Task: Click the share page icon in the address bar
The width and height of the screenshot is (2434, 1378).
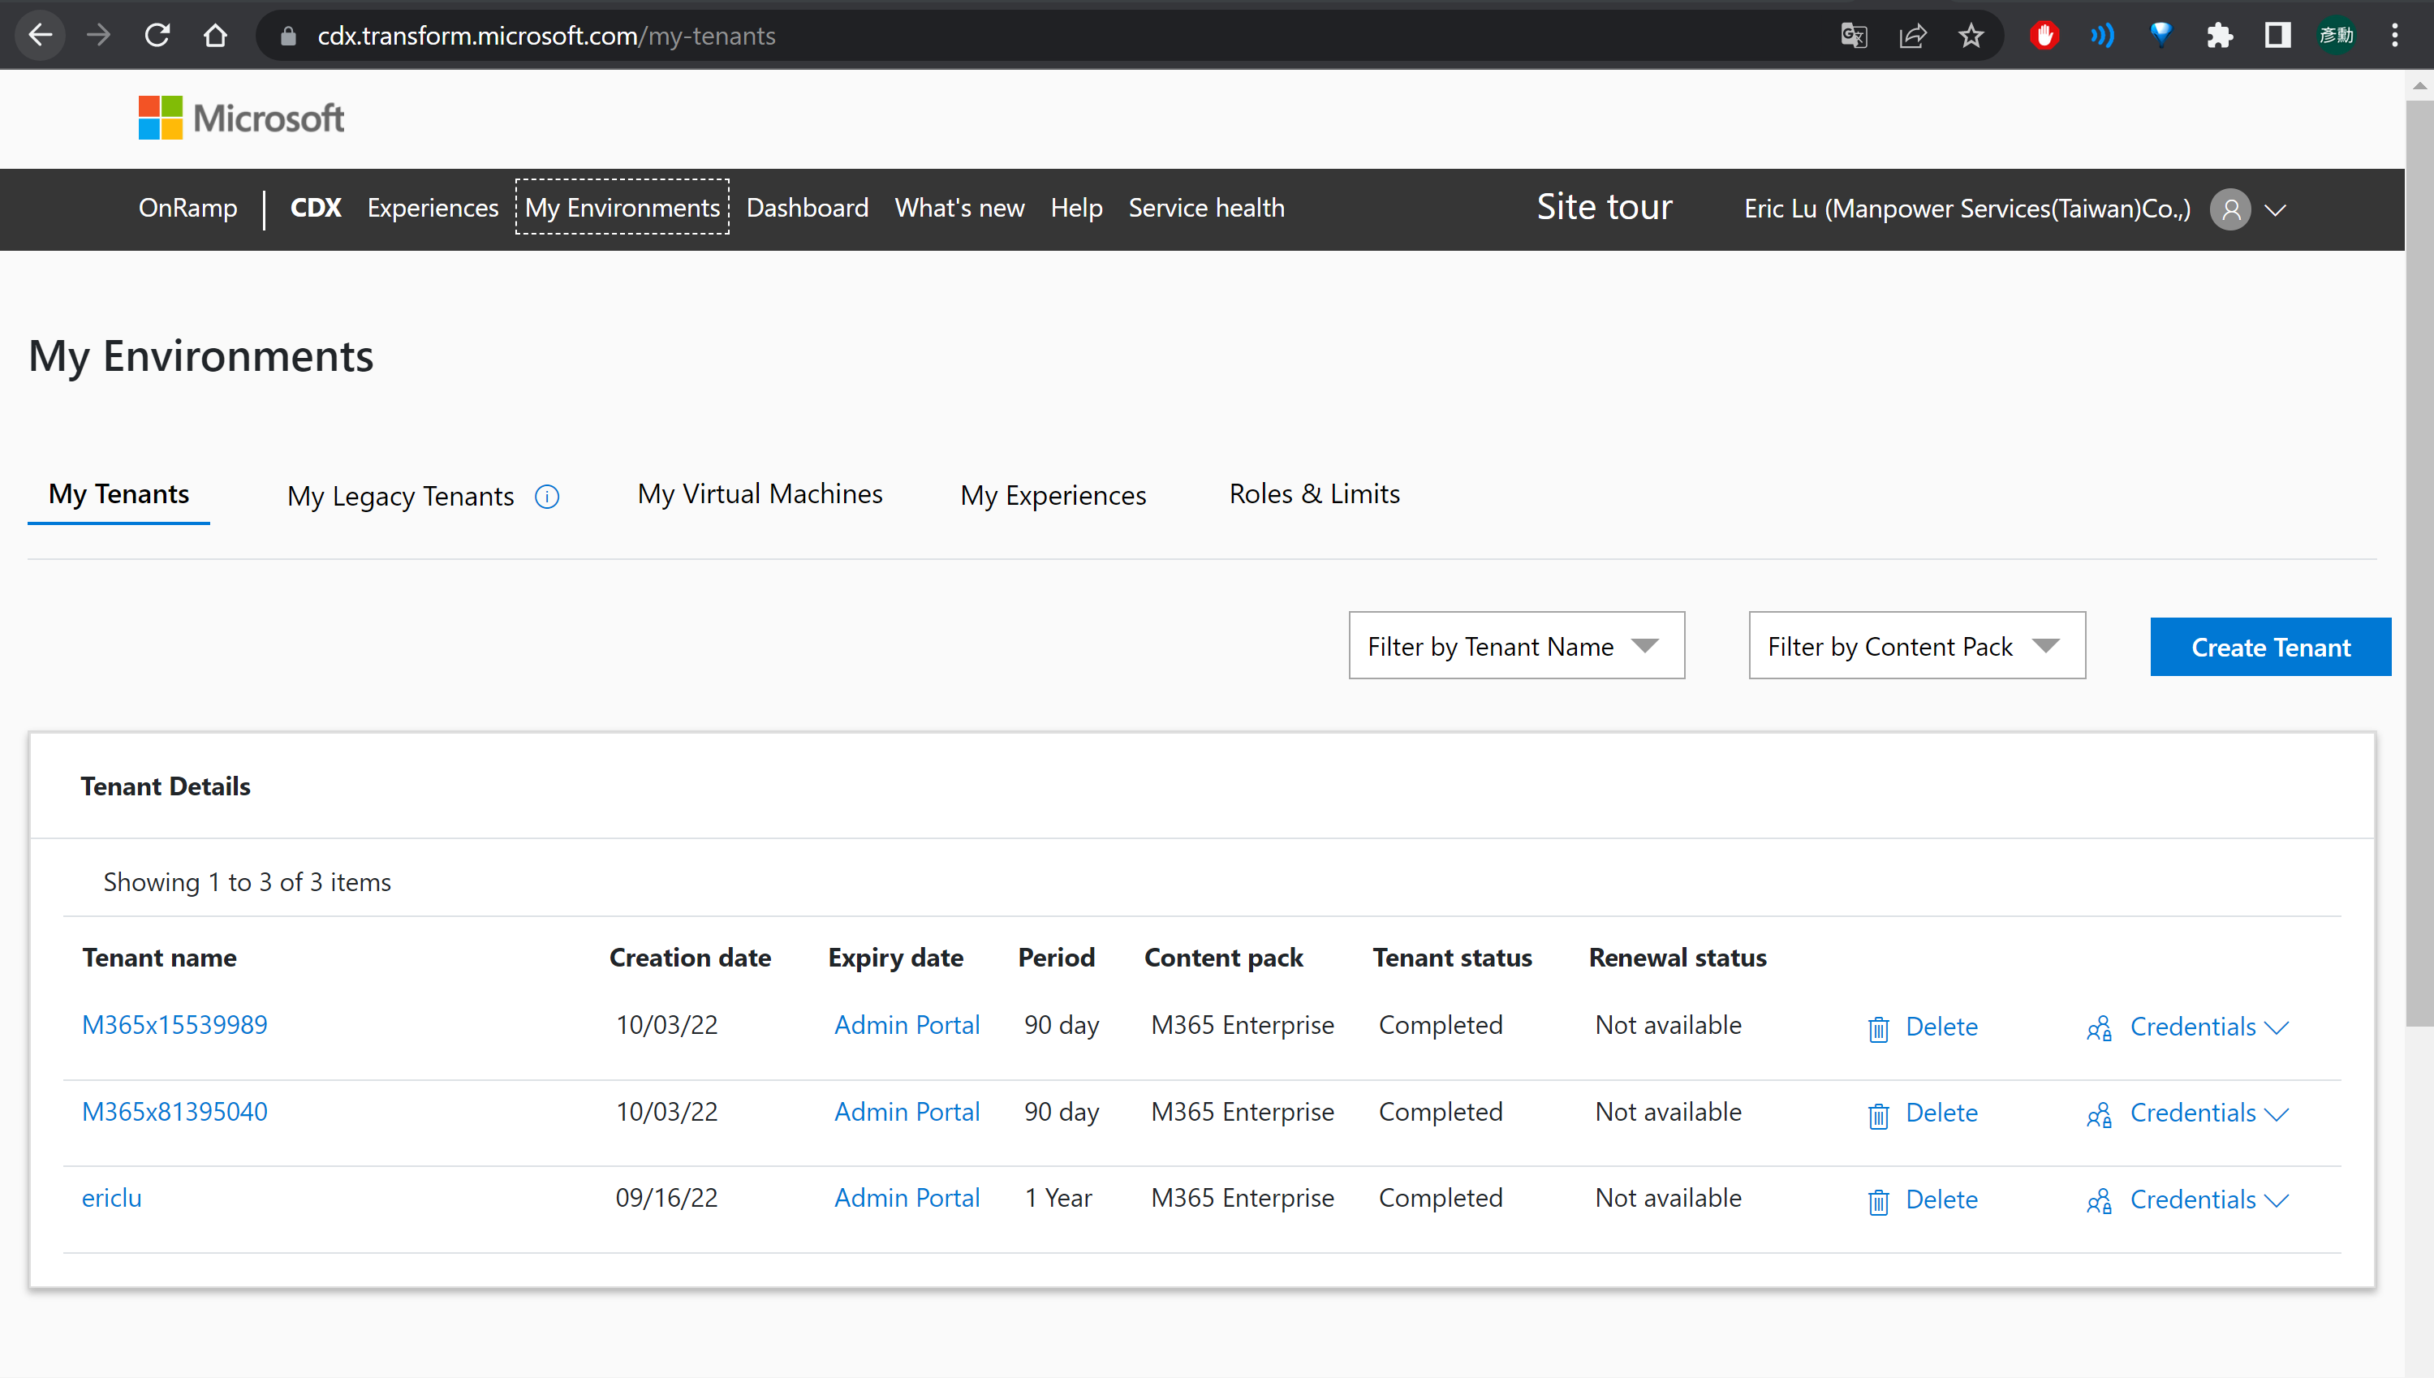Action: (1911, 36)
